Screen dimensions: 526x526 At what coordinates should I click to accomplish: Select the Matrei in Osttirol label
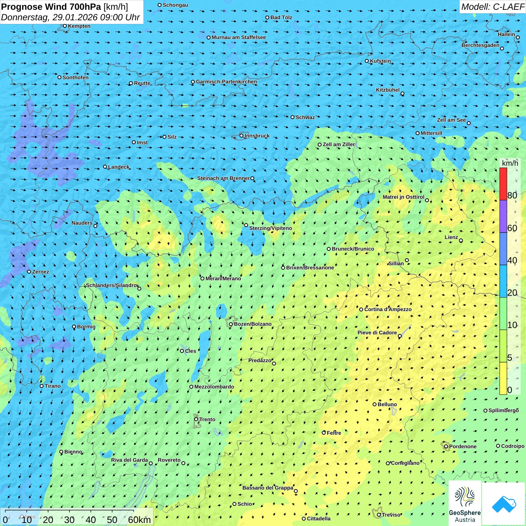404,197
